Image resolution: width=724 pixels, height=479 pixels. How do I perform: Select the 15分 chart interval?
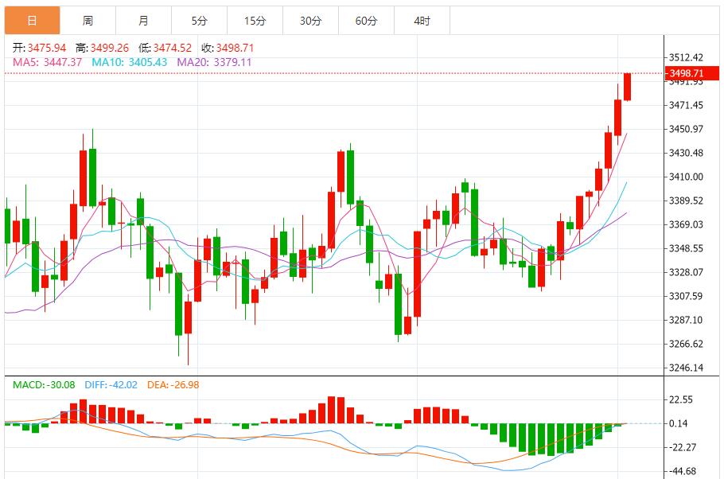coord(255,21)
